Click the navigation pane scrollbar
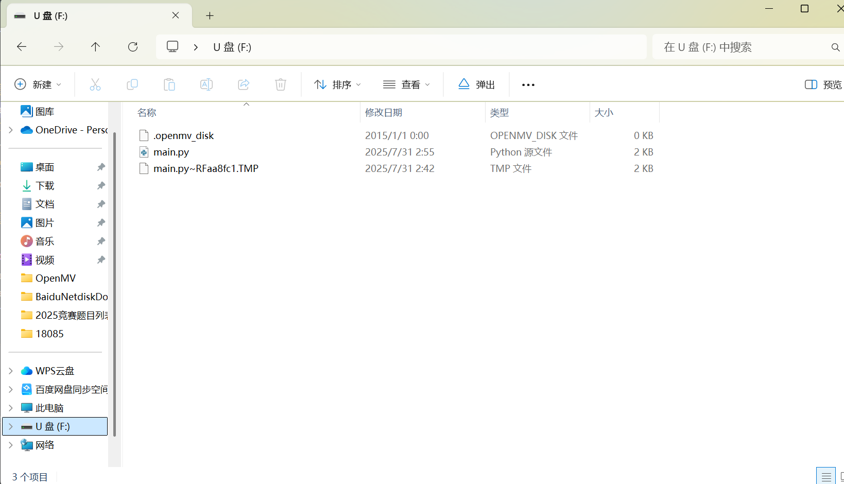Viewport: 844px width, 484px height. pos(114,283)
